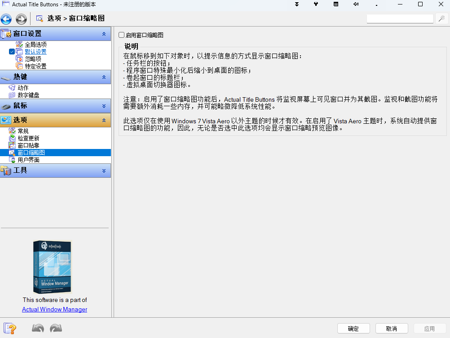Open the 全局选项 tree item
Image resolution: width=450 pixels, height=338 pixels.
click(35, 44)
